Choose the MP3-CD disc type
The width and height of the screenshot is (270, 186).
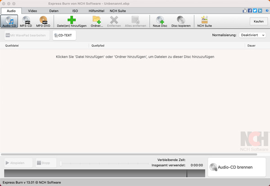click(x=26, y=21)
